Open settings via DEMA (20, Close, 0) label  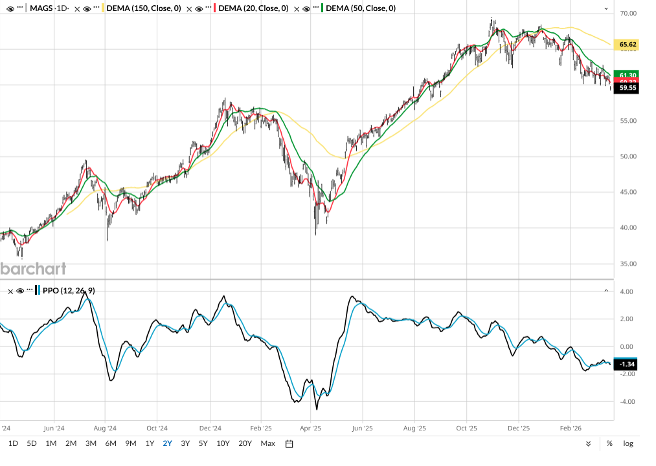253,8
